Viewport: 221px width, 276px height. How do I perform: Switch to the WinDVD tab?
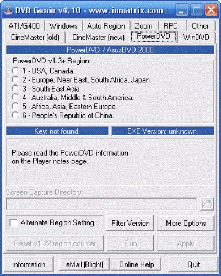[x=196, y=38]
